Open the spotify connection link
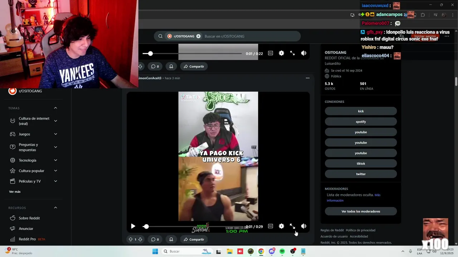The image size is (458, 257). coord(361,122)
